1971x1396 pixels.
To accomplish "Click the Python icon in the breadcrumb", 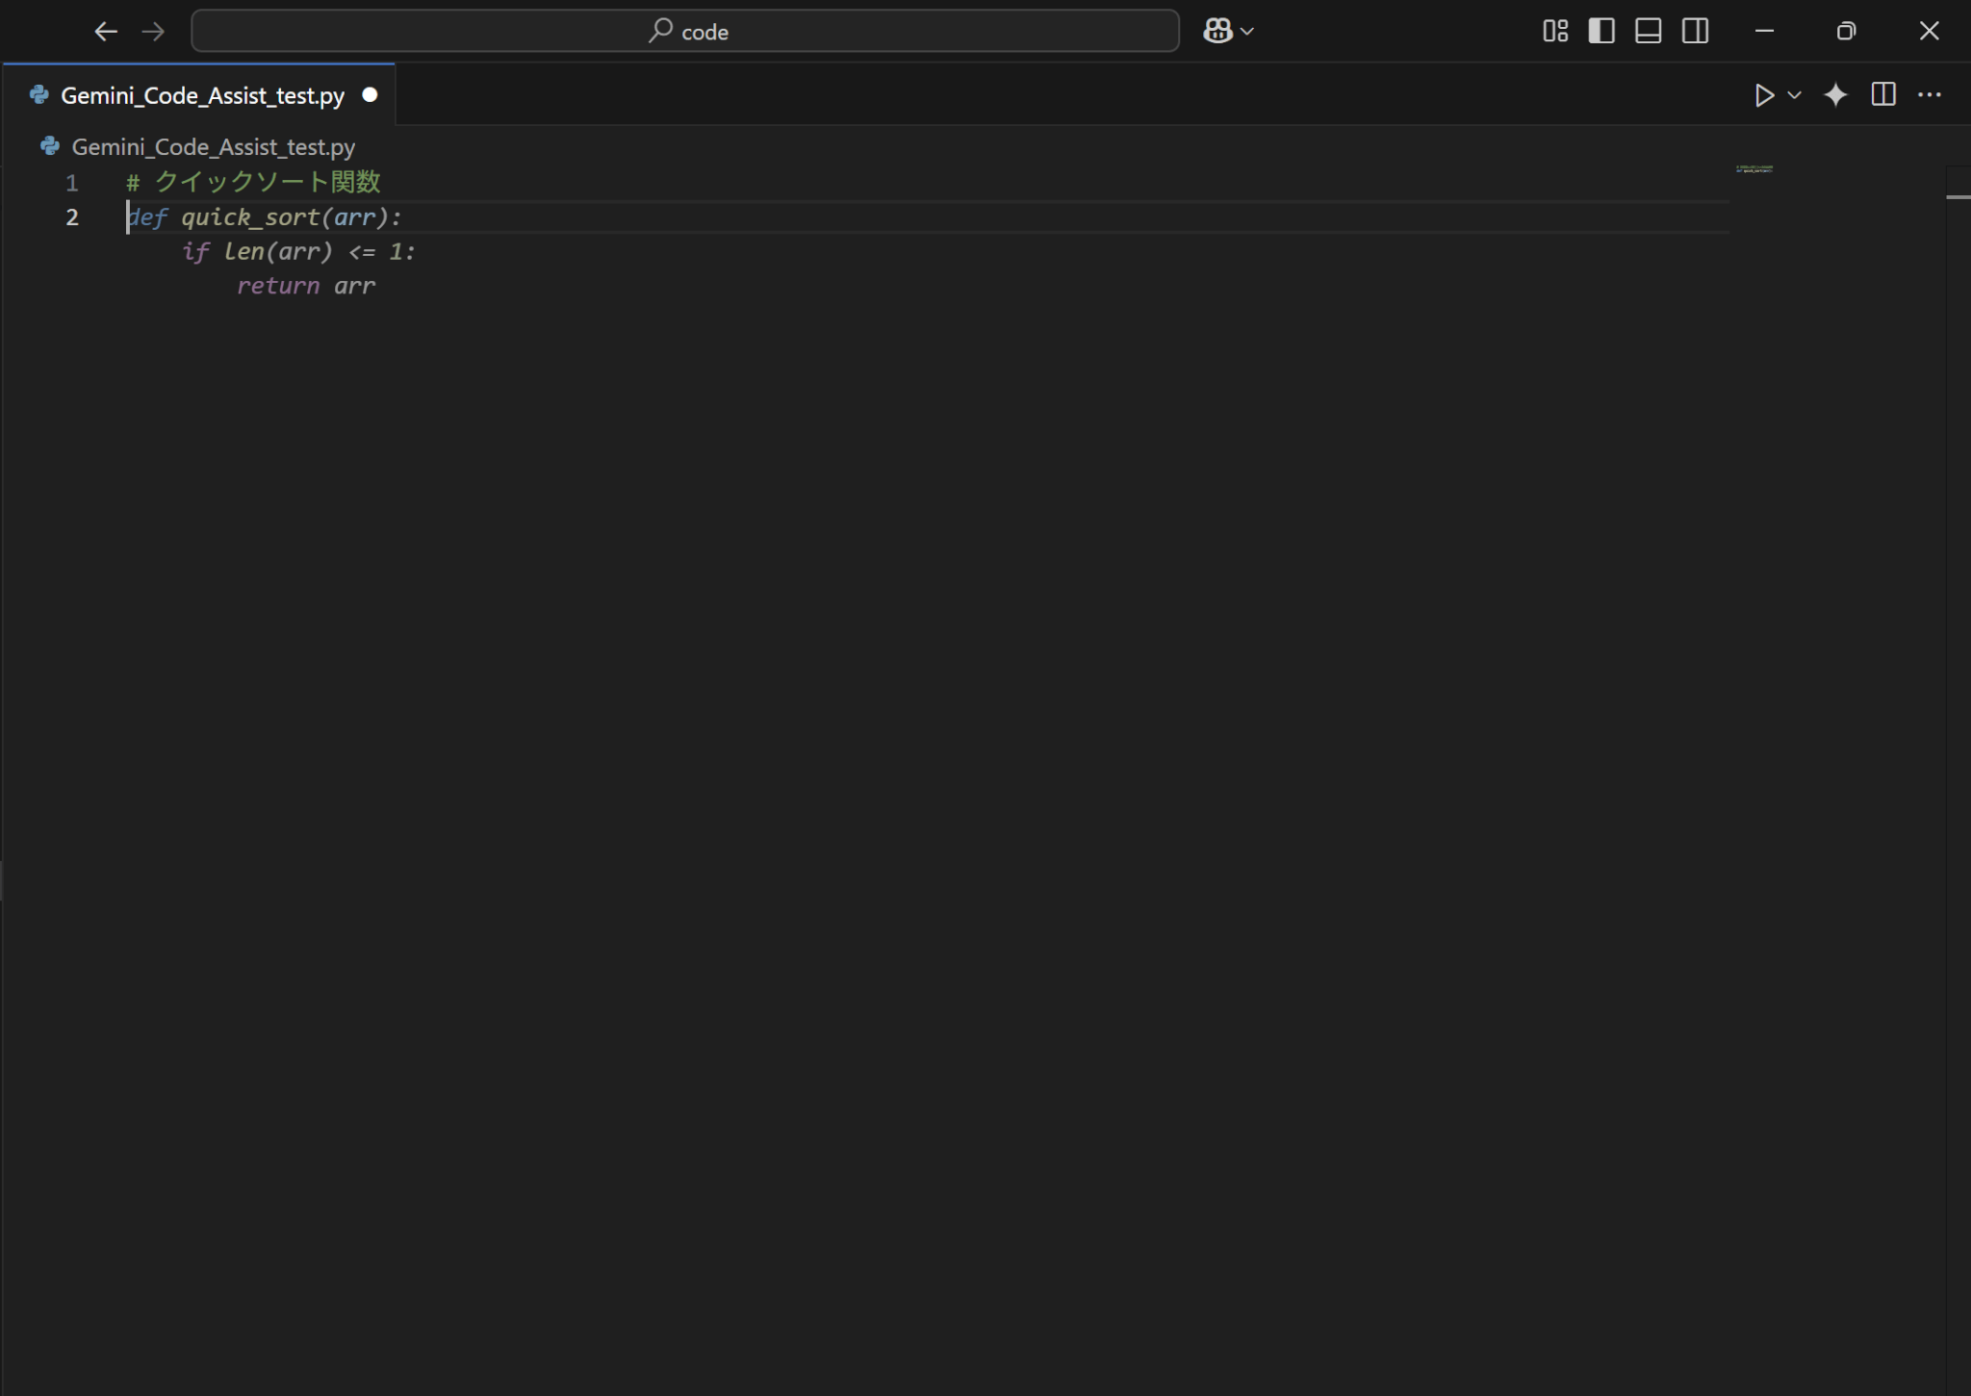I will [50, 146].
